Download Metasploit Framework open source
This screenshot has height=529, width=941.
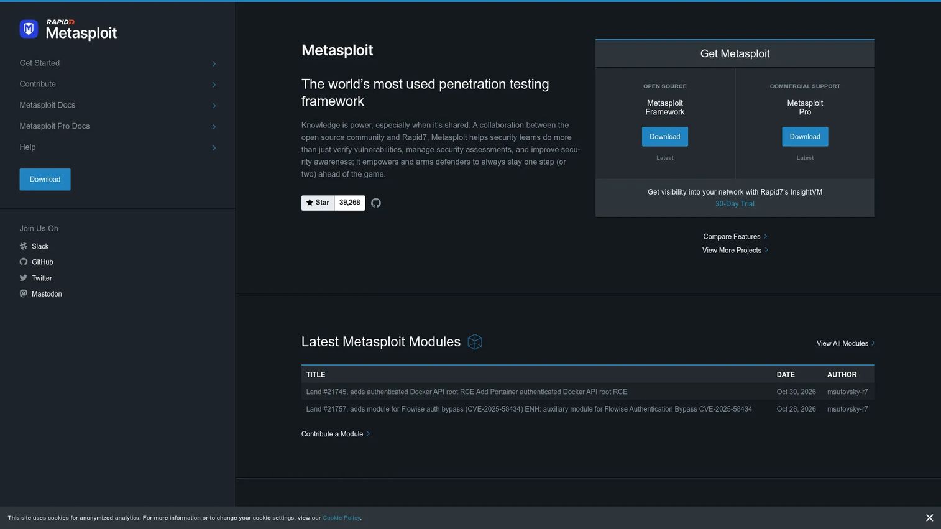pyautogui.click(x=665, y=137)
